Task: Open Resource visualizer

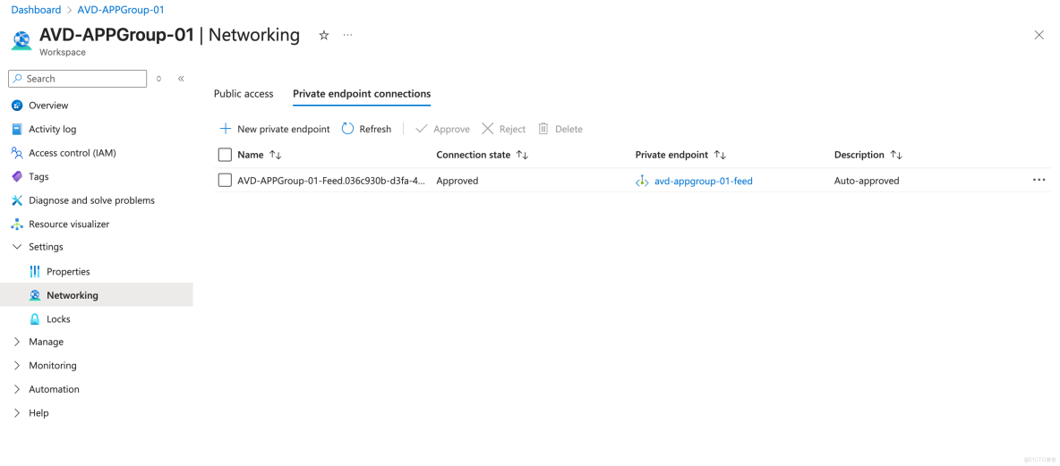Action: tap(69, 224)
